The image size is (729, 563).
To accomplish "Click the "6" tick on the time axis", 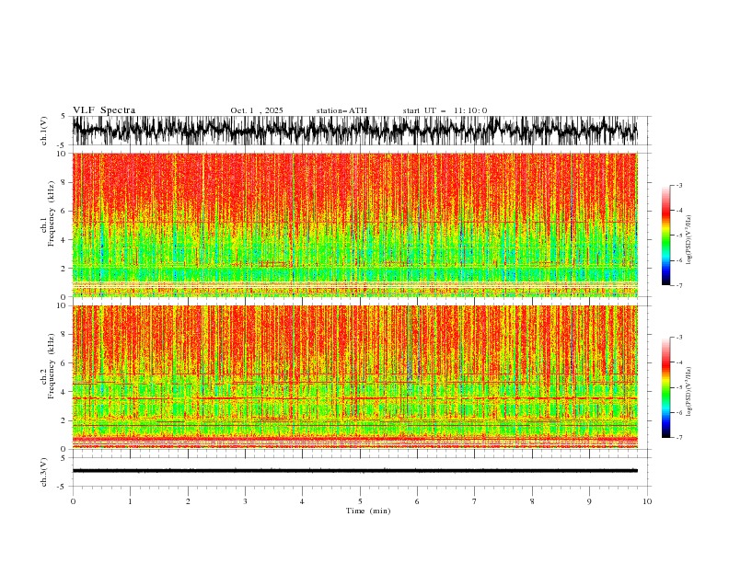I will pos(417,501).
